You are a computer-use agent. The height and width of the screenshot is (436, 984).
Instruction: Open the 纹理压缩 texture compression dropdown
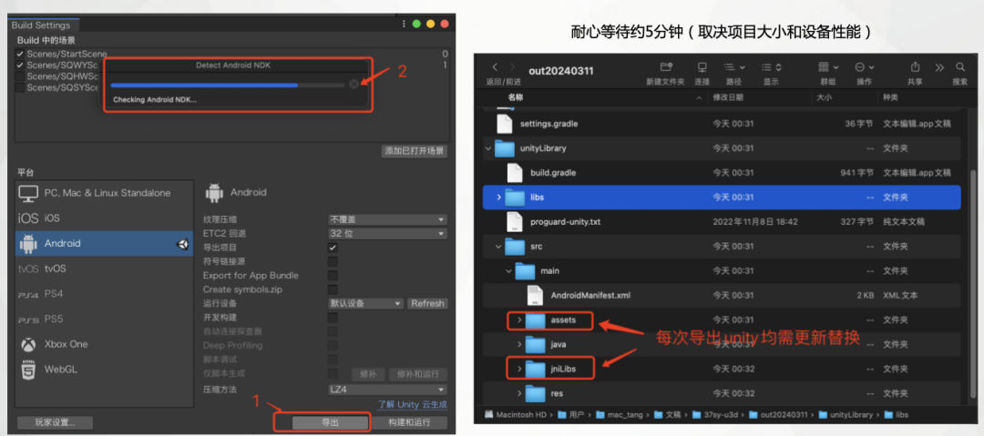coord(387,219)
